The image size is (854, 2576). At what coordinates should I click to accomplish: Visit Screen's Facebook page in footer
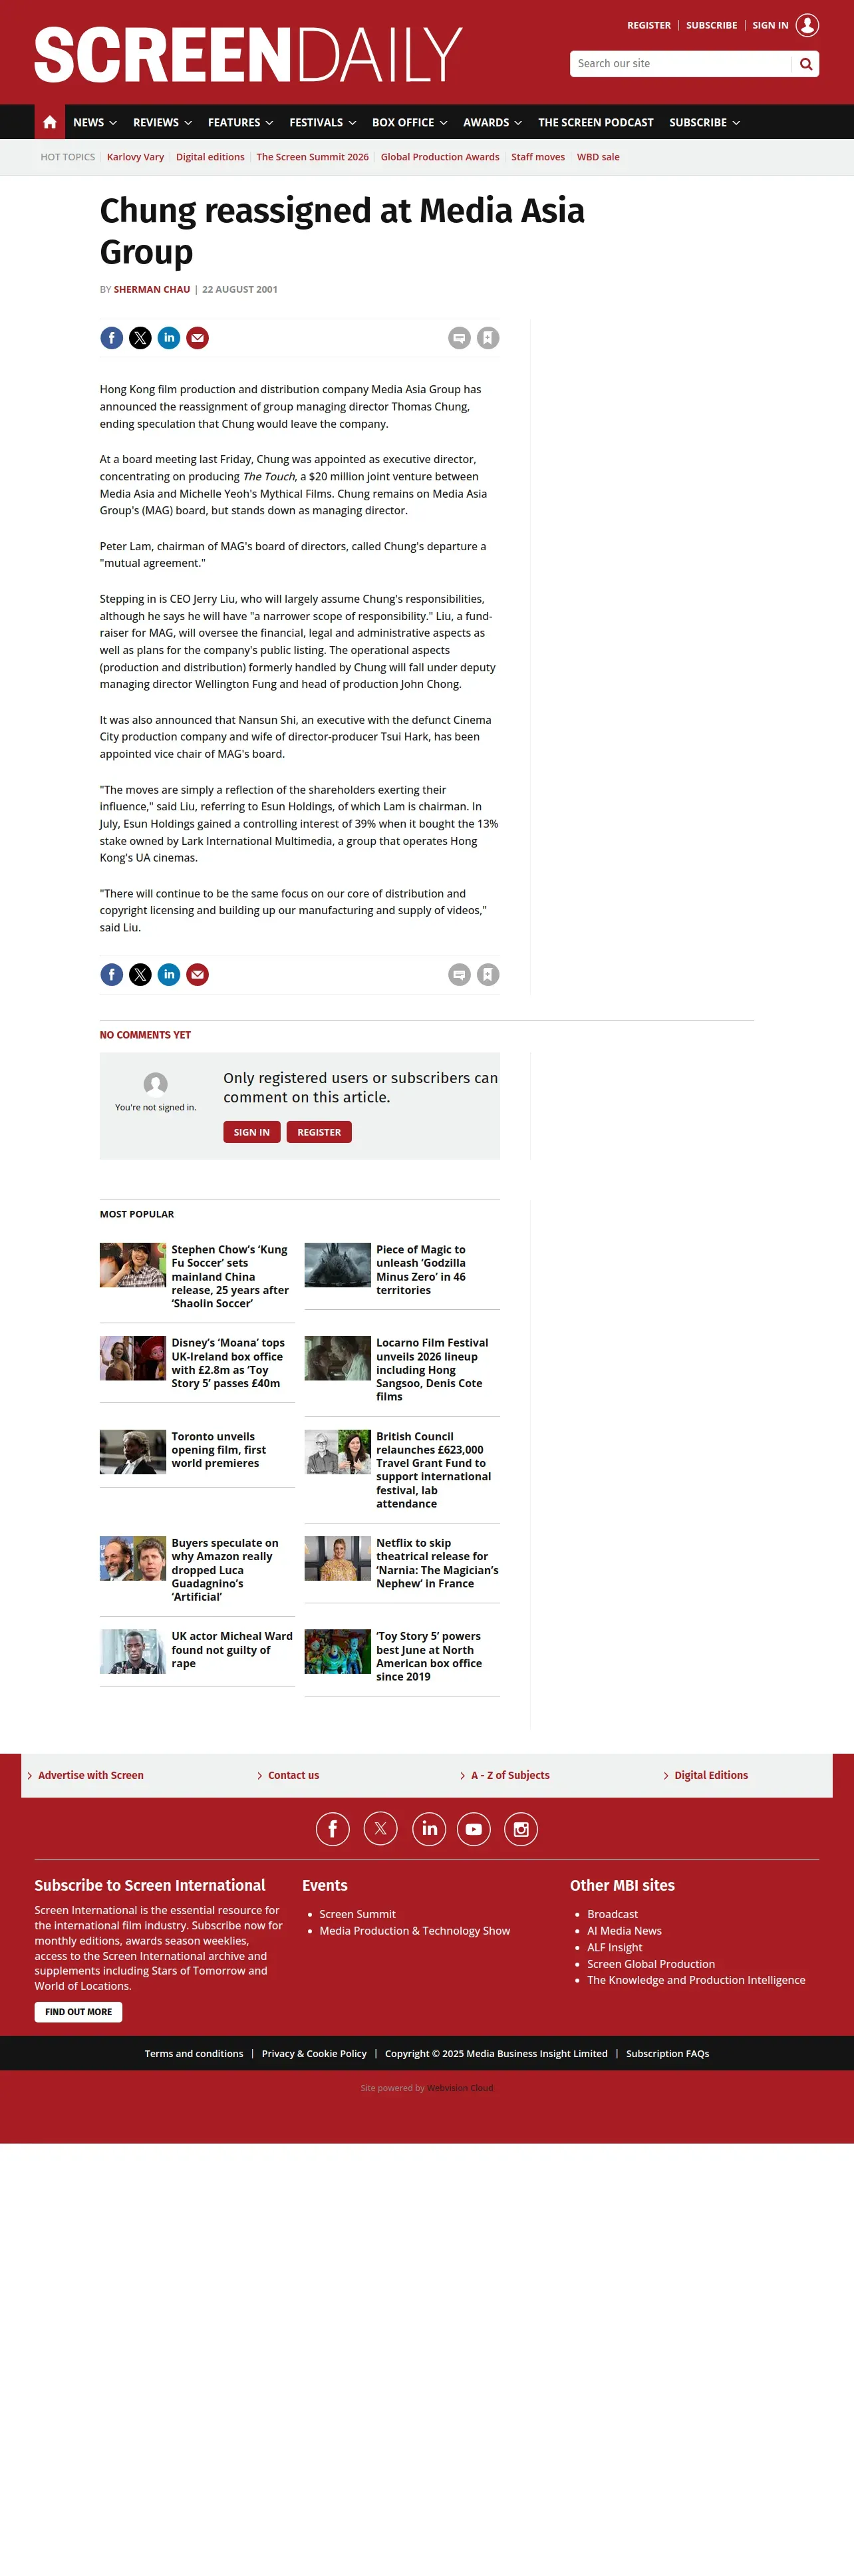tap(333, 1828)
